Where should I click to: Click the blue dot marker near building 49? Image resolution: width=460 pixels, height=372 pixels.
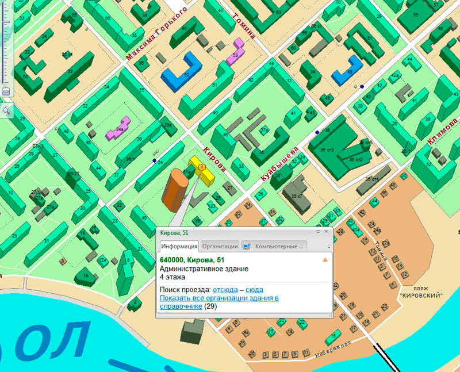coord(362,87)
